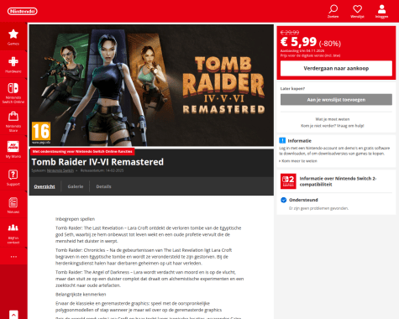Open Informatie over Nintendo Switch 2-compatibiliteit
This screenshot has height=319, width=399.
coord(338,181)
